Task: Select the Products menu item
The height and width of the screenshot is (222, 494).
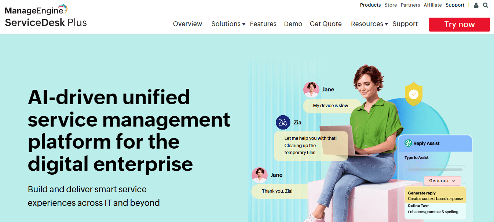Action: pos(370,5)
